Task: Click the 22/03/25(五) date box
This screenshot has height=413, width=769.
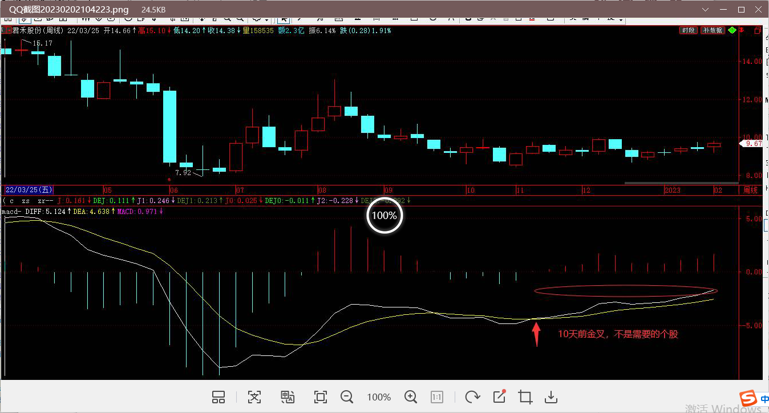Action: pos(29,190)
